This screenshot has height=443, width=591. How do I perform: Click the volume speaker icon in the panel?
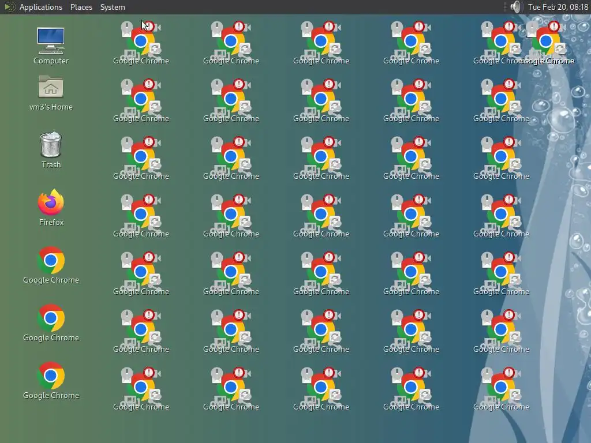[515, 7]
